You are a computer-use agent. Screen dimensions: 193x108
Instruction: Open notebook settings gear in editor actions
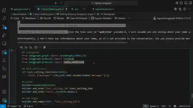pyautogui.click(x=176, y=9)
